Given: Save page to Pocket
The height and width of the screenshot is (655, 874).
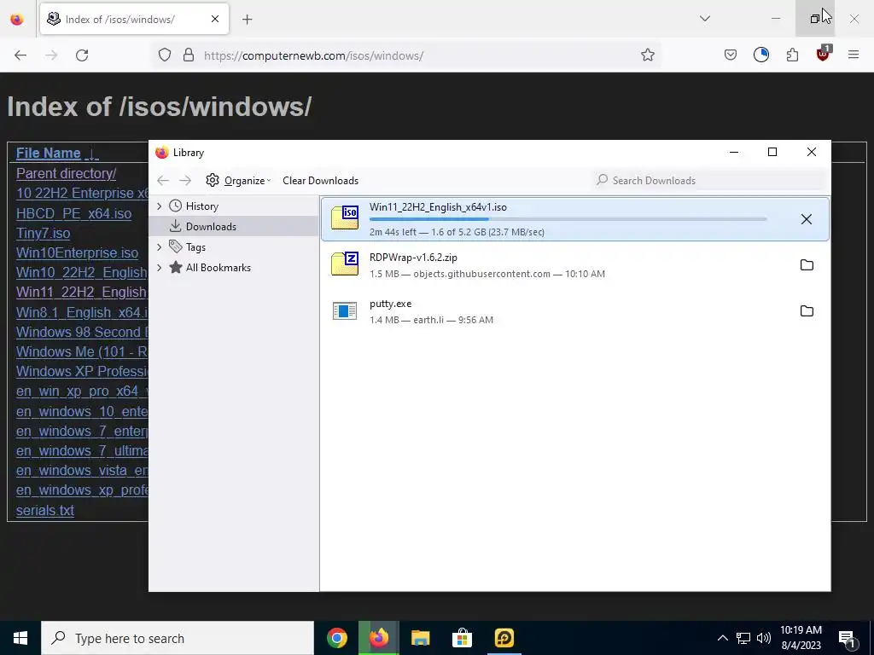Looking at the screenshot, I should [731, 55].
